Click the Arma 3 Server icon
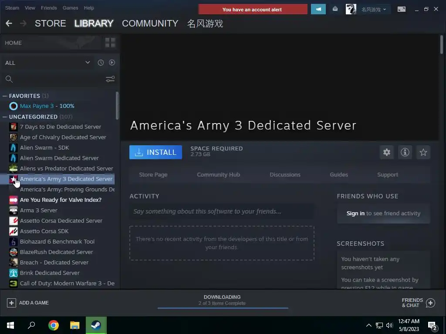Screen dimensions: 446x334 pos(14,210)
